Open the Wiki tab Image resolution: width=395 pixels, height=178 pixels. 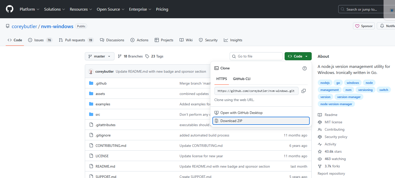tap(186, 40)
